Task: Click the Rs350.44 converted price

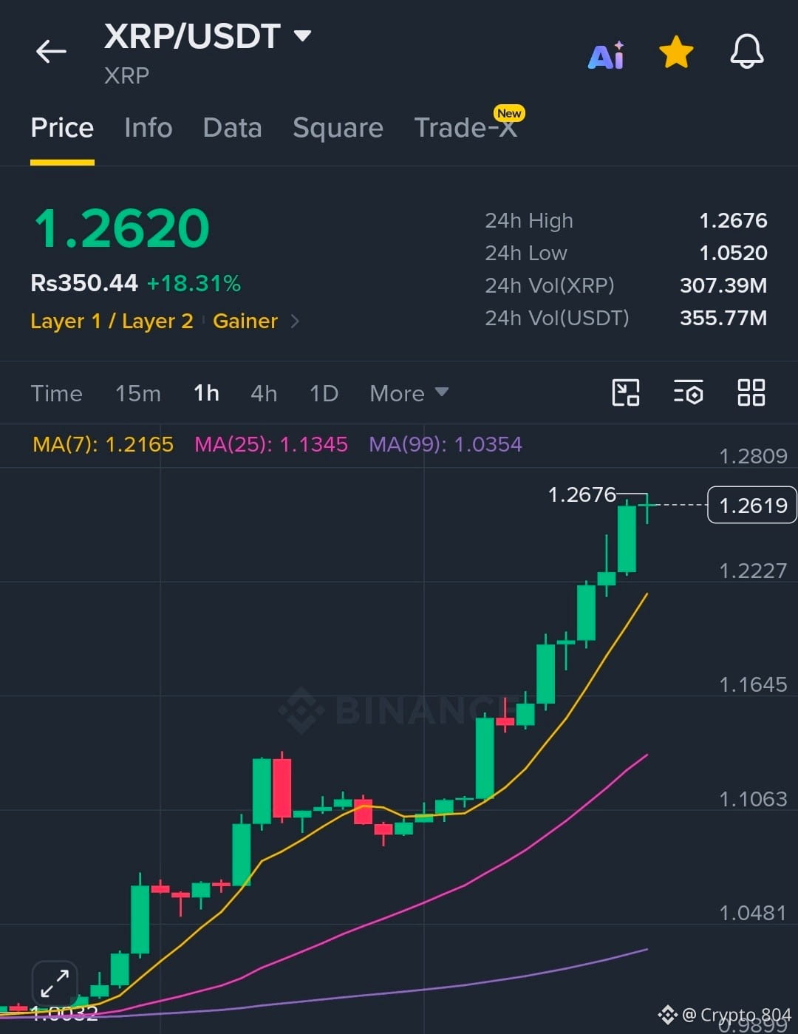Action: pyautogui.click(x=84, y=283)
